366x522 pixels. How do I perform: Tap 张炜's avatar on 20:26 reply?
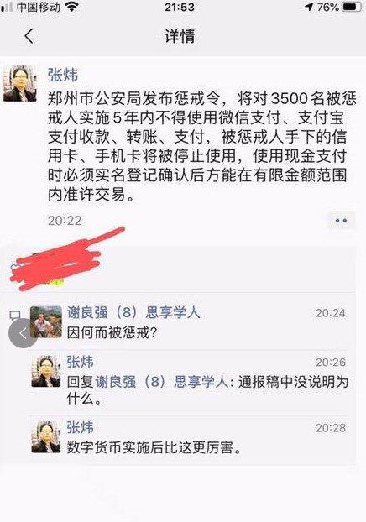(46, 371)
